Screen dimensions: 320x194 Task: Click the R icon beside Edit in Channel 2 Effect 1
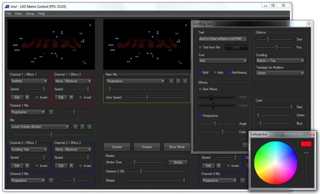click(x=27, y=165)
